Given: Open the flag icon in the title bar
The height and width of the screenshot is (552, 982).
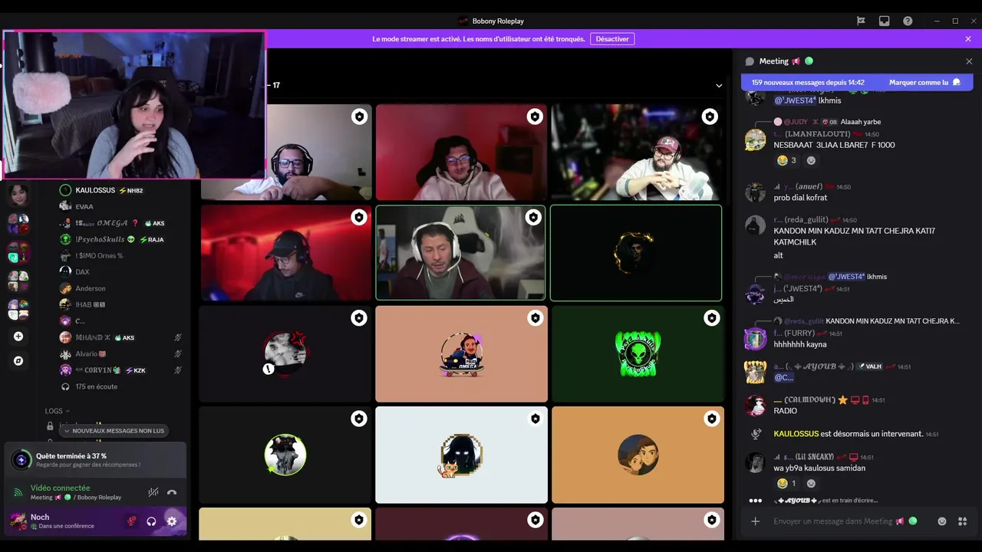Looking at the screenshot, I should (861, 21).
